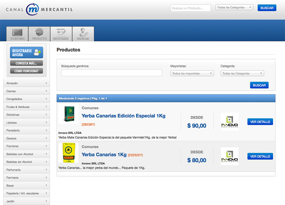The image size is (285, 205).
Task: Open the header Todas las Categorías dropdown
Action: coord(234,8)
